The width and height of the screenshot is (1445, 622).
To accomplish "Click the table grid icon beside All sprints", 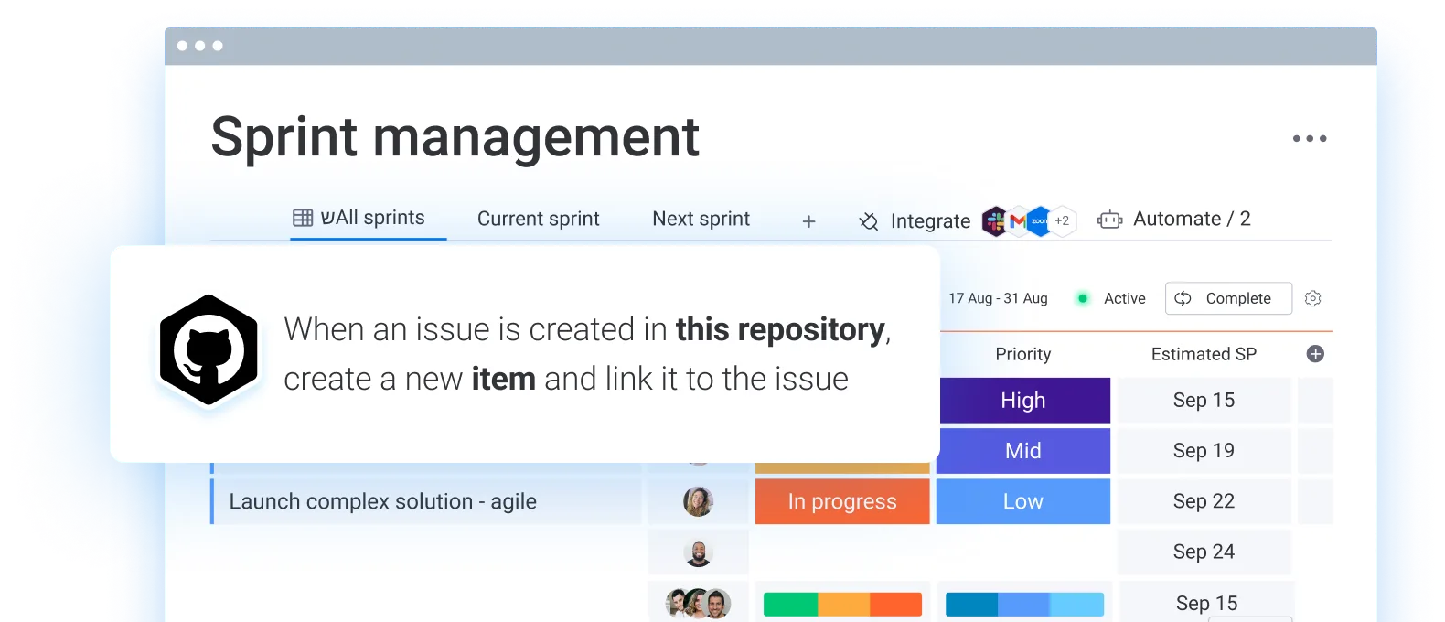I will click(x=303, y=218).
